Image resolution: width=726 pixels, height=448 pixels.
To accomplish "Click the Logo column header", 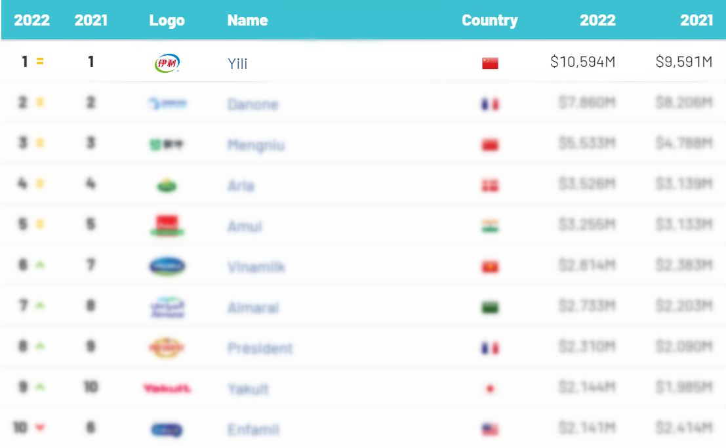I will pos(167,20).
